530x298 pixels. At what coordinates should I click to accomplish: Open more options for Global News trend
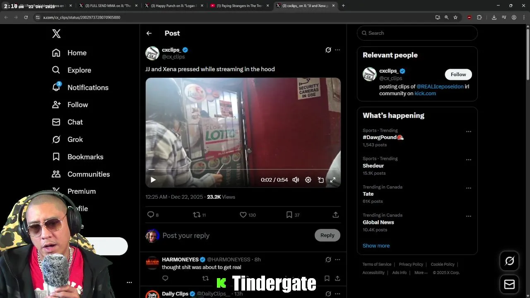468,216
